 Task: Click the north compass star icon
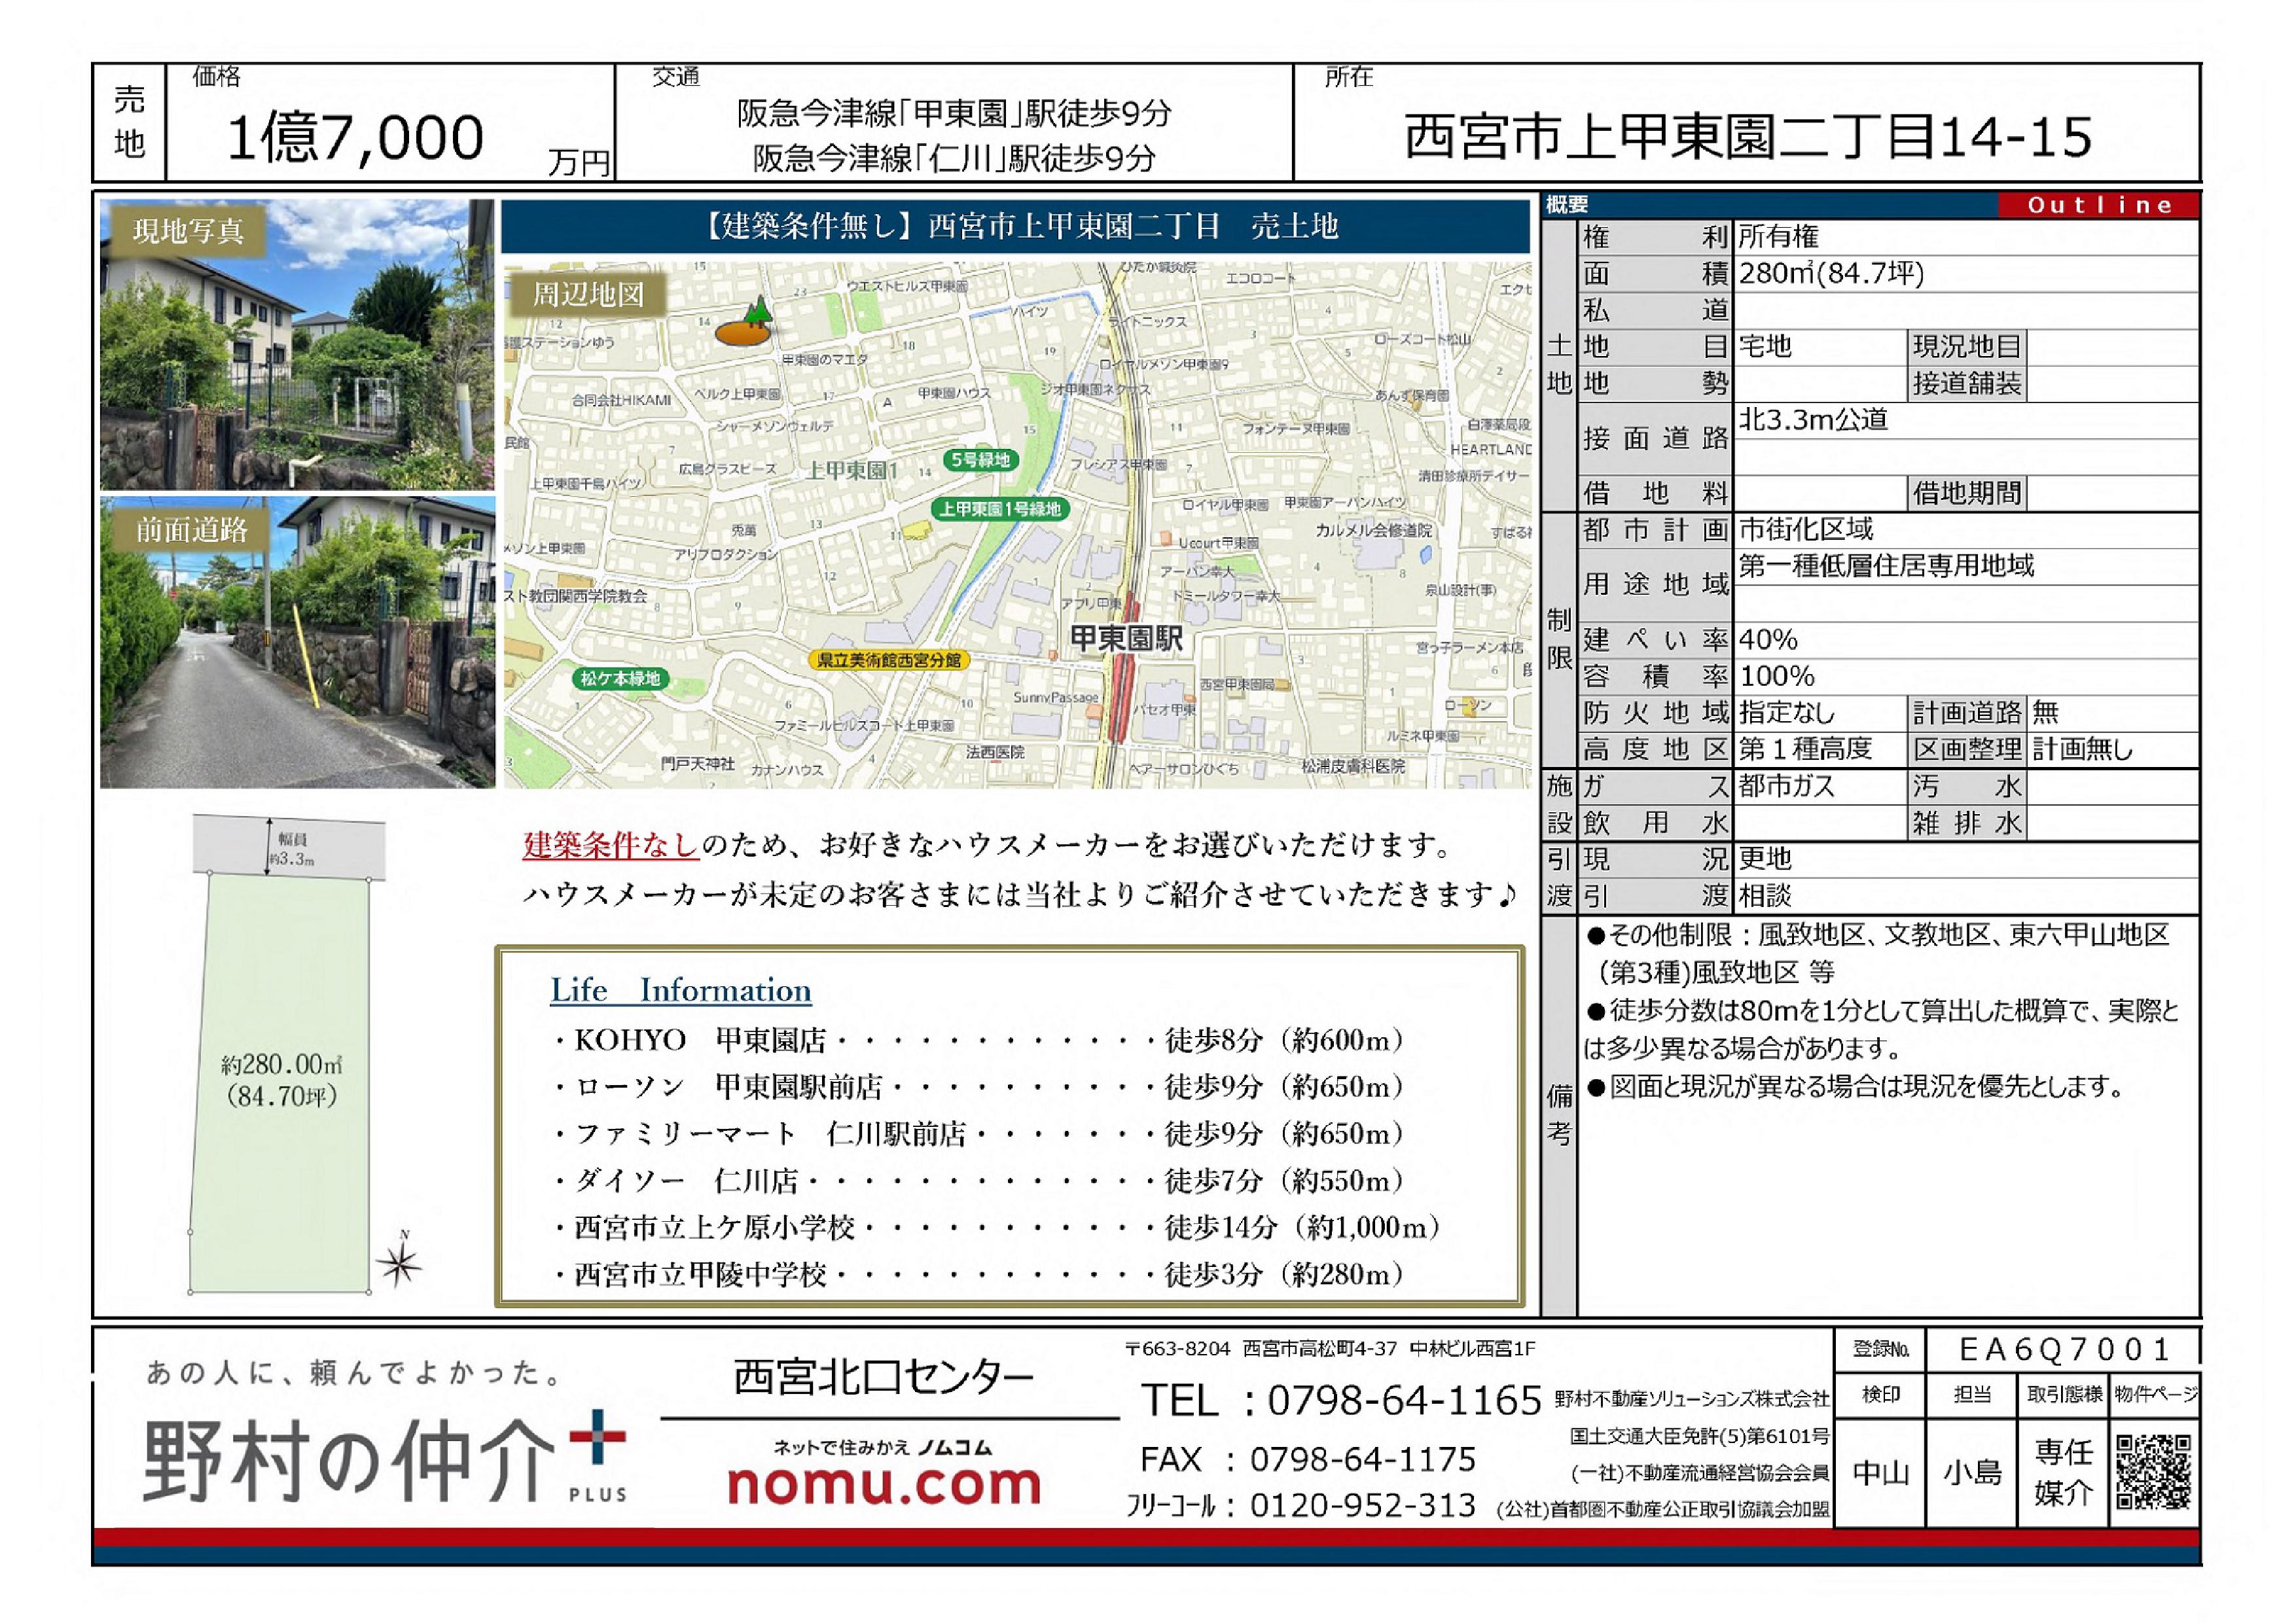click(400, 1265)
